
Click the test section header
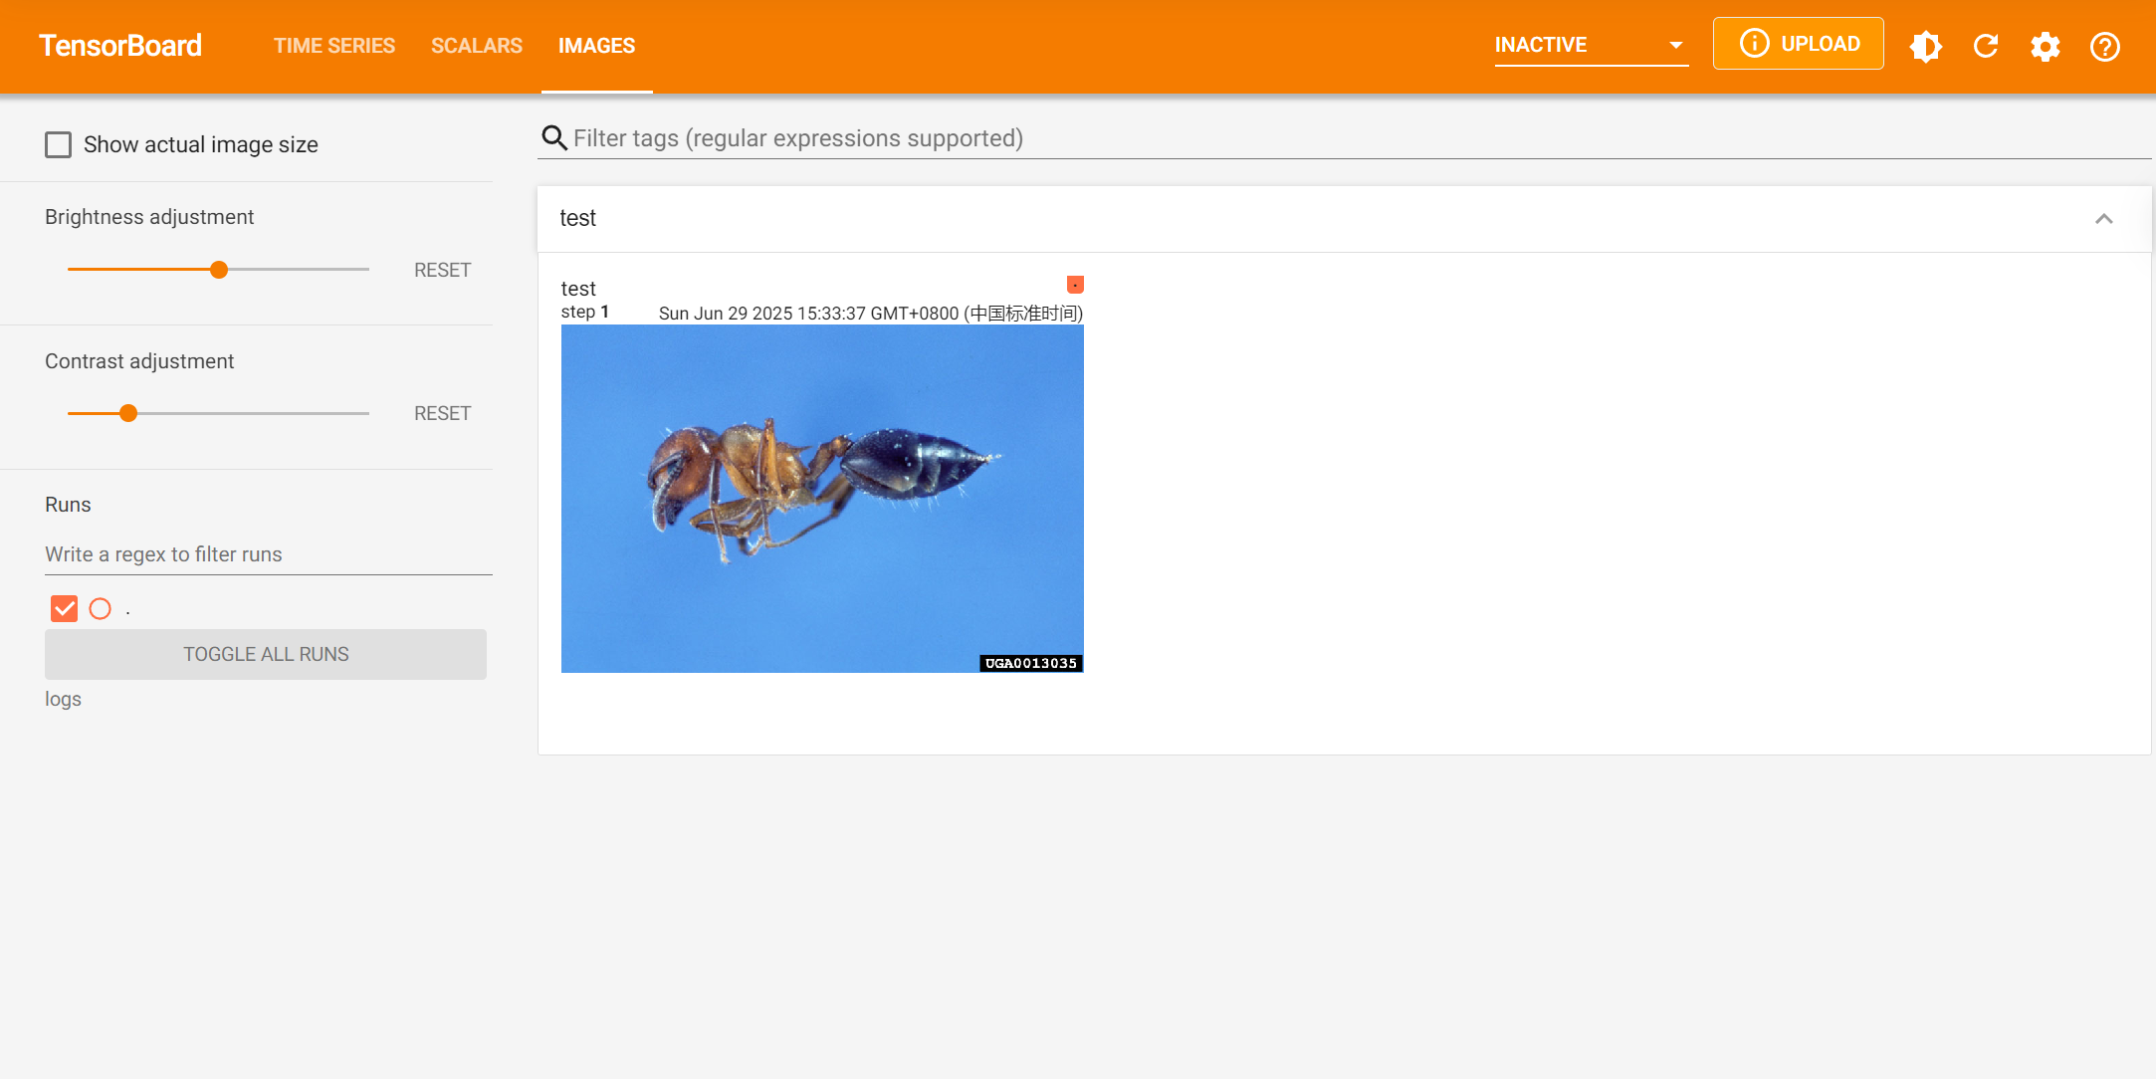tap(577, 218)
